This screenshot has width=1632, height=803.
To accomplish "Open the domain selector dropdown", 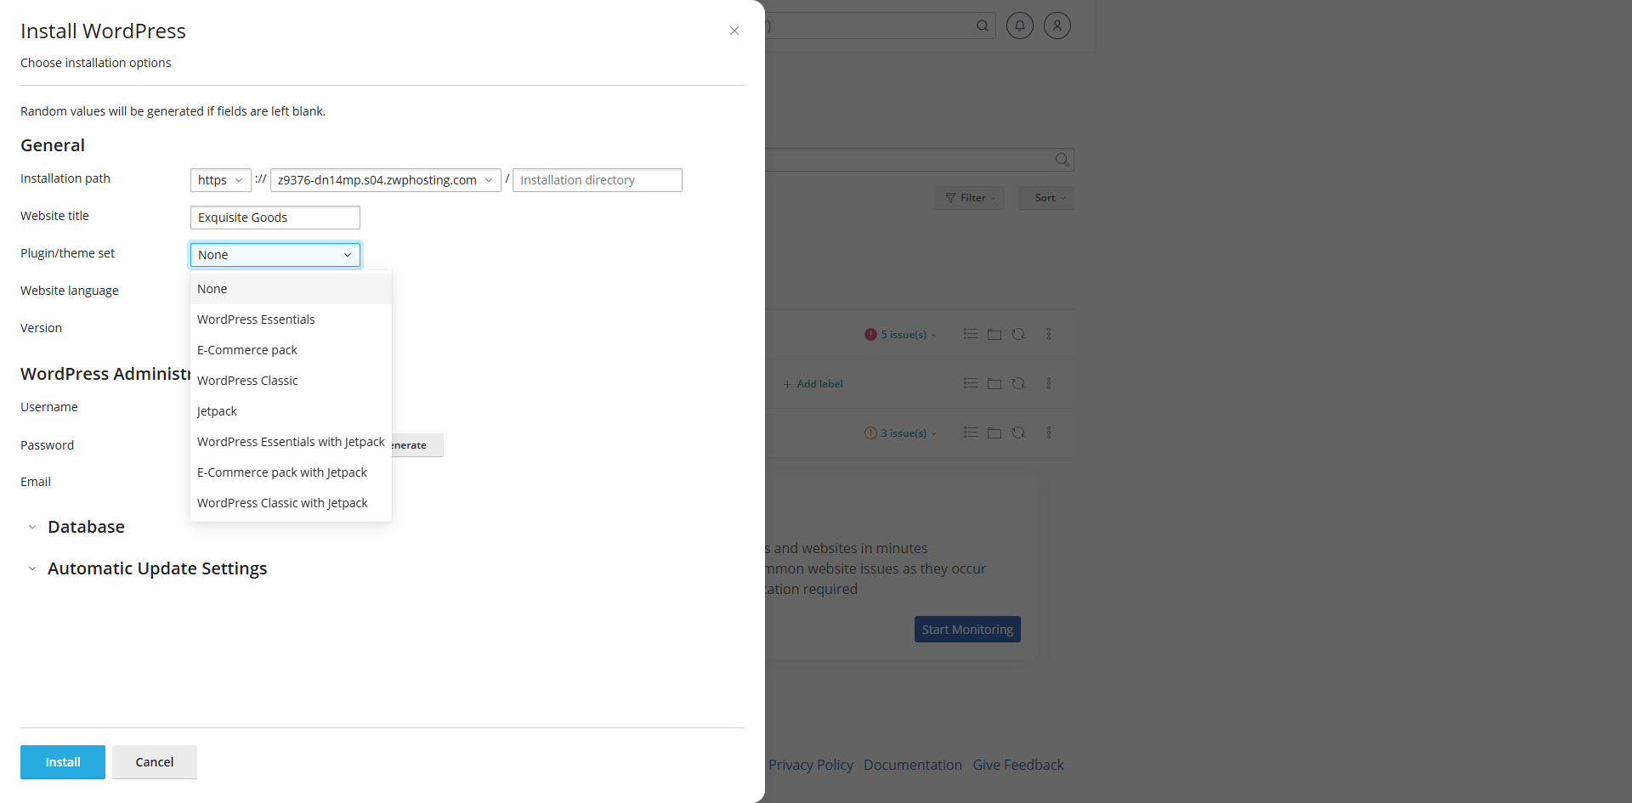I will pyautogui.click(x=386, y=180).
